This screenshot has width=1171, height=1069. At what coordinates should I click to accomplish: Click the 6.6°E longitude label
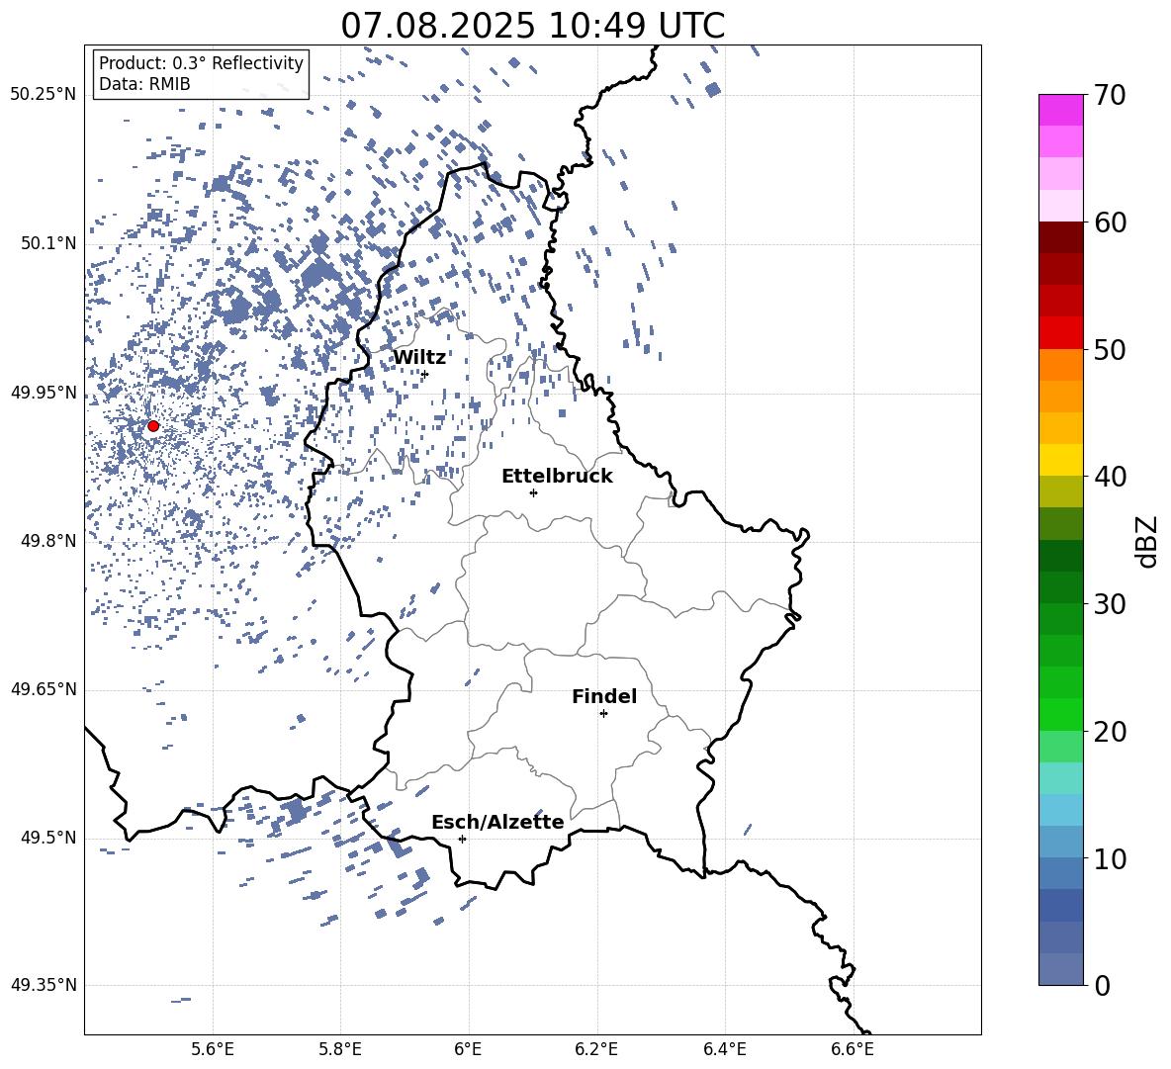[853, 1049]
